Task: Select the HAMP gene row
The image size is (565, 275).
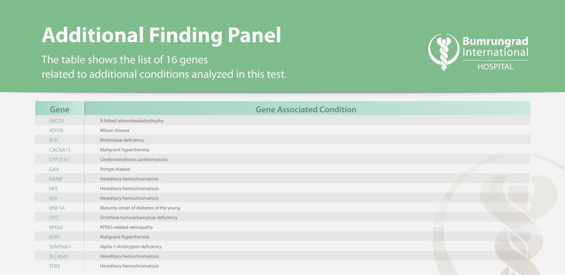Action: [56, 179]
